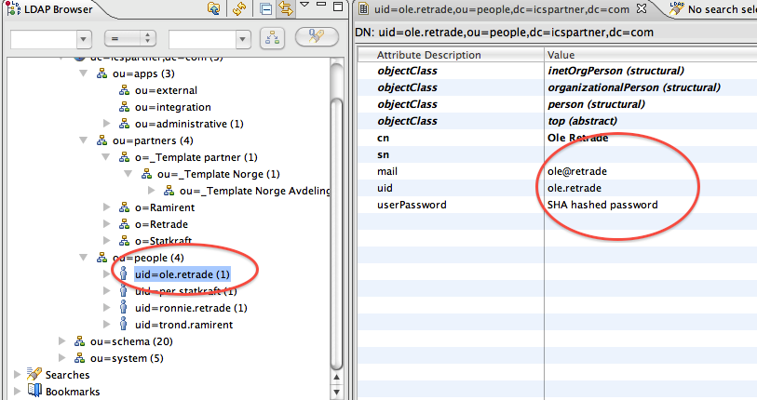Open the quick search attribute dropdown
The height and width of the screenshot is (400, 757).
pyautogui.click(x=84, y=39)
